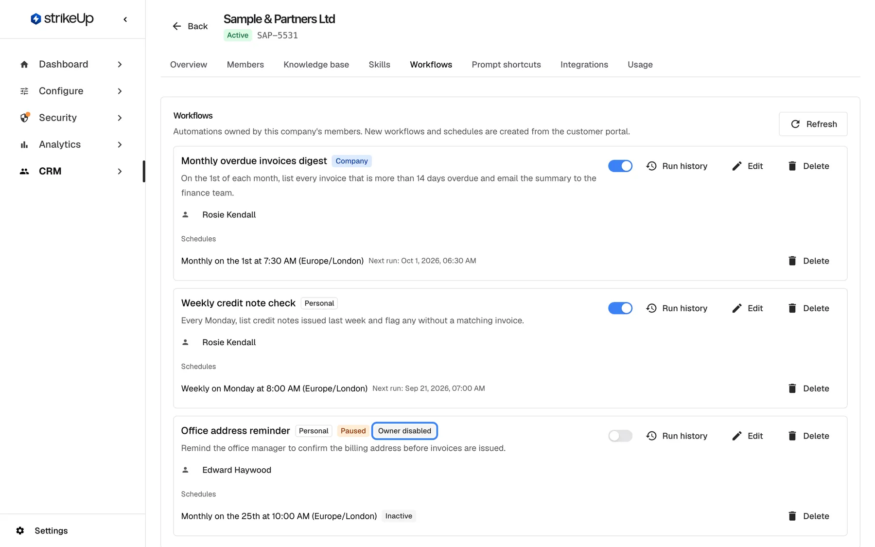
Task: Expand the Security section chevron
Action: (x=120, y=118)
